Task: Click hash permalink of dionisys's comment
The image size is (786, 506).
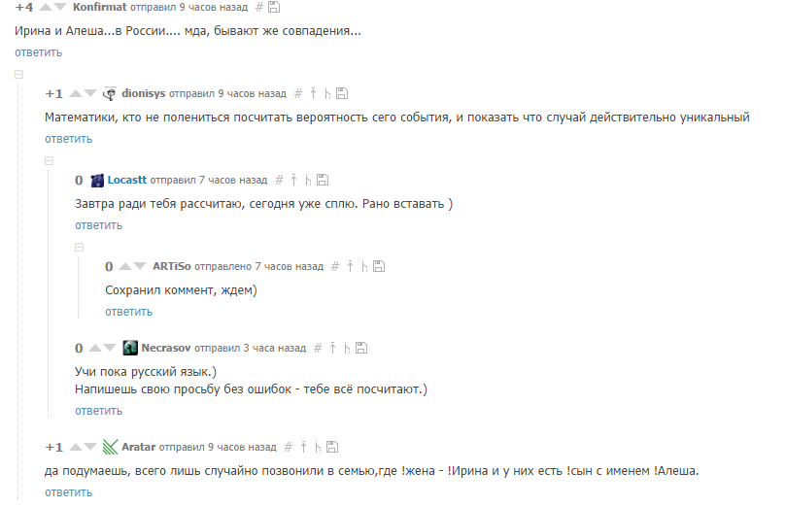Action: pos(298,93)
